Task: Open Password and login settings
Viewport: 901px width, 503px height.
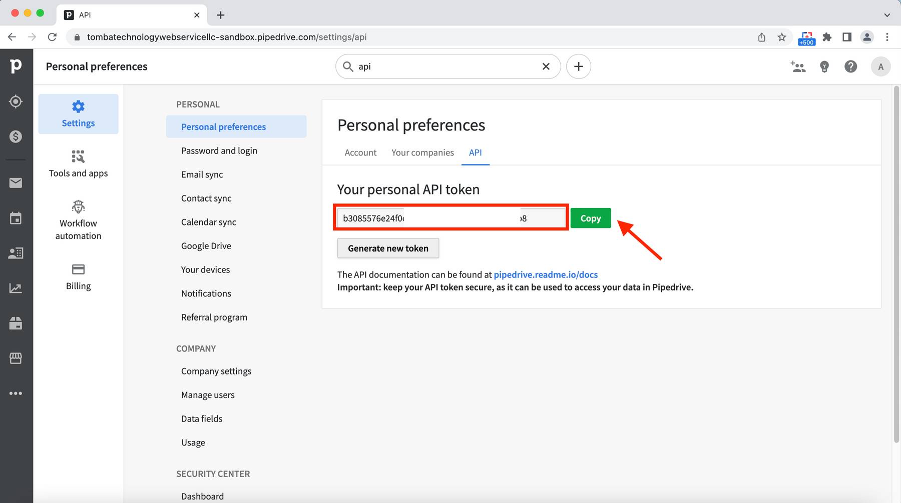Action: pos(219,150)
